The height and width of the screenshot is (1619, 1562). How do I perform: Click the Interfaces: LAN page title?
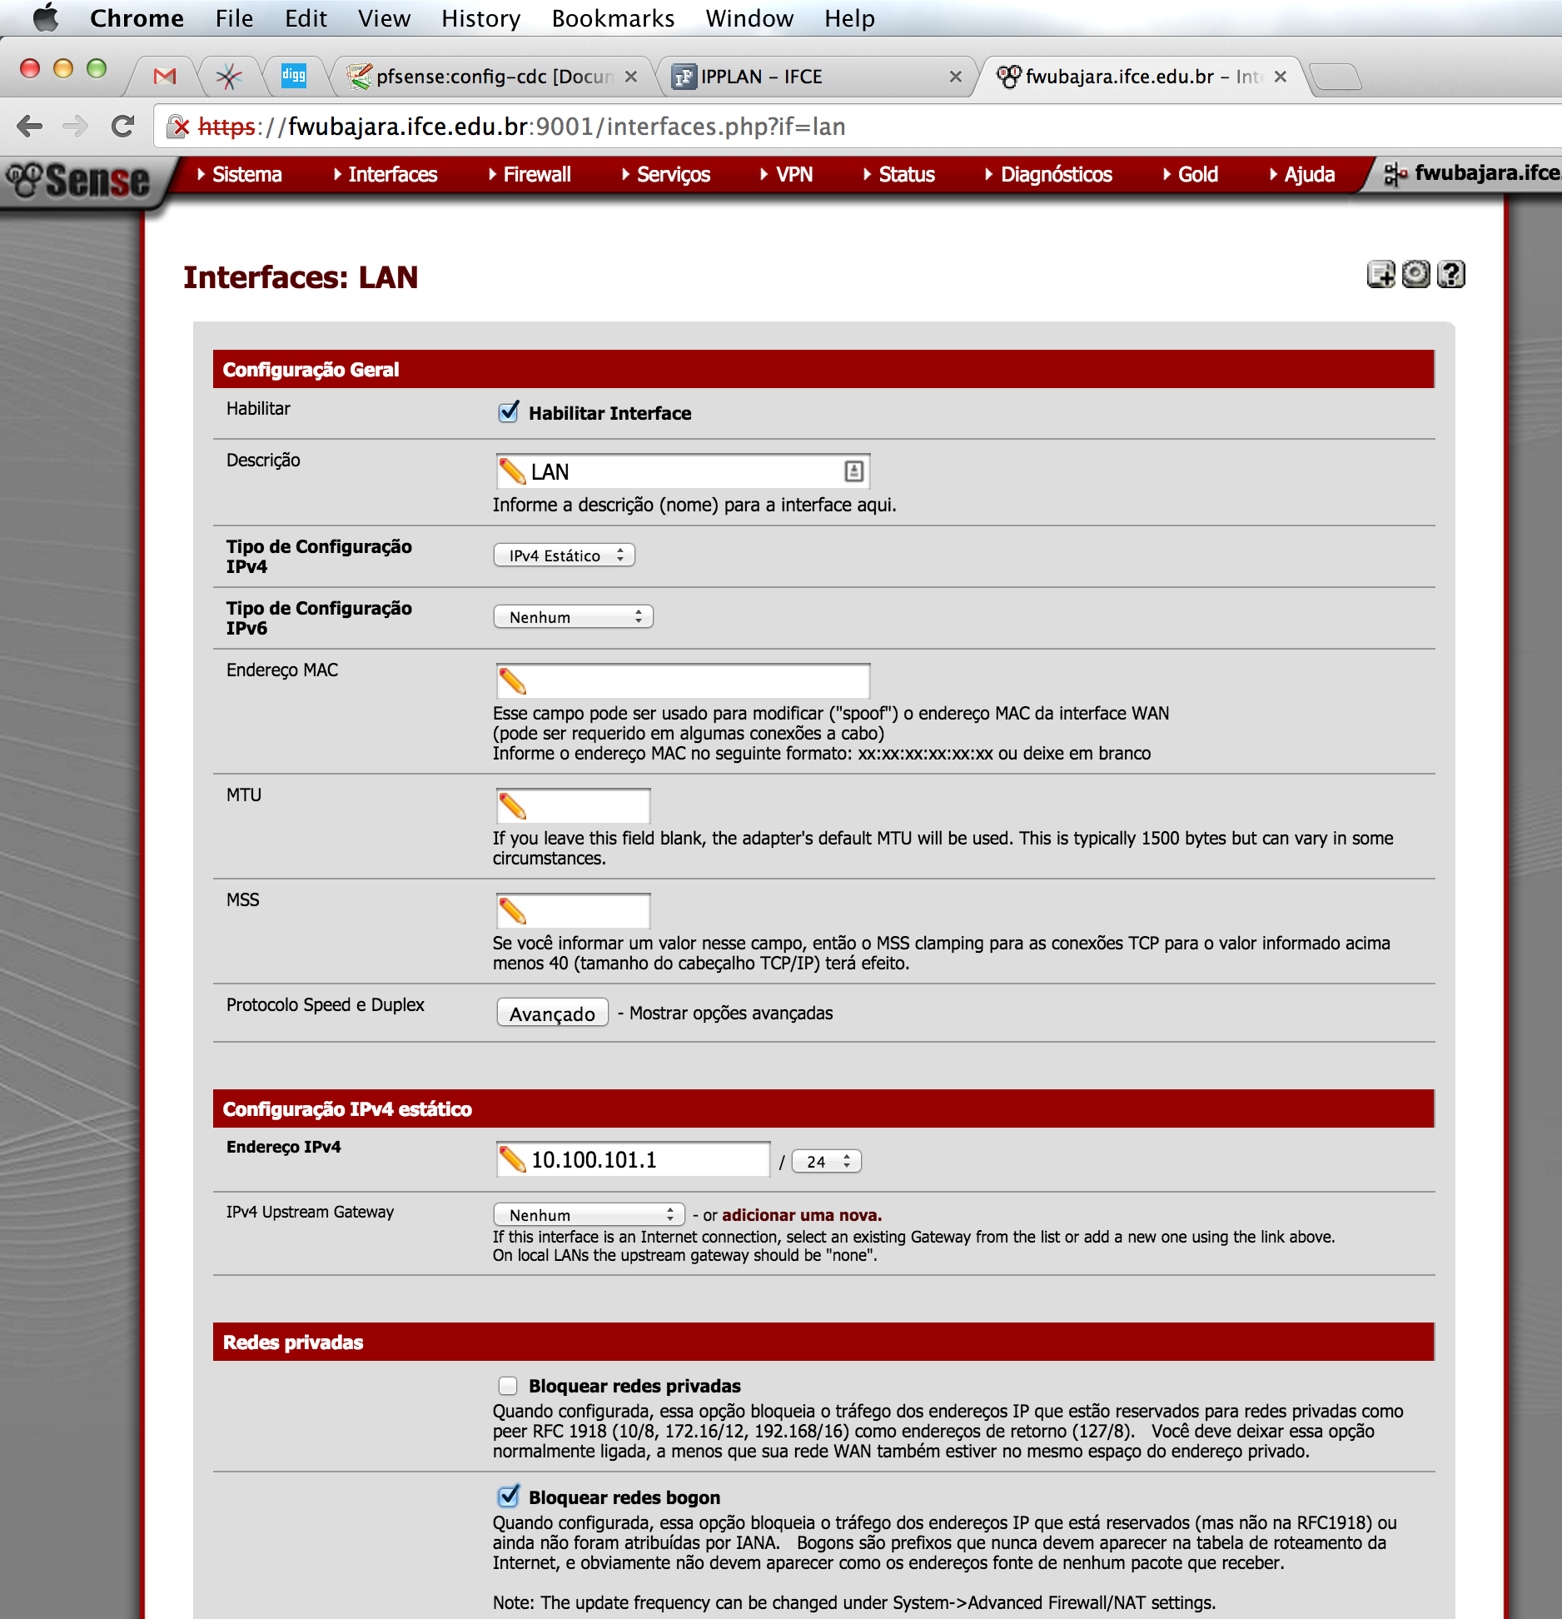click(x=301, y=277)
